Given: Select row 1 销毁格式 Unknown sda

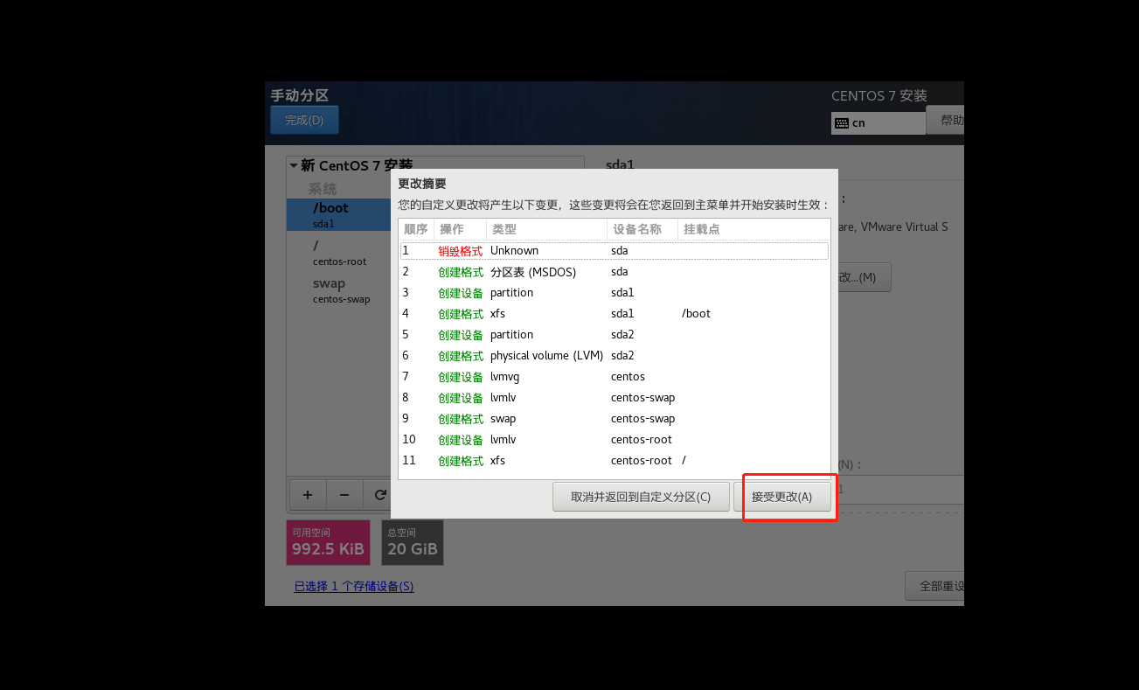Looking at the screenshot, I should (614, 251).
